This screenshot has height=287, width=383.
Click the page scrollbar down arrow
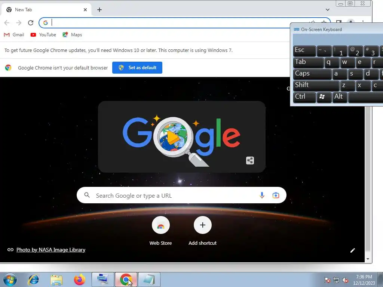click(368, 259)
